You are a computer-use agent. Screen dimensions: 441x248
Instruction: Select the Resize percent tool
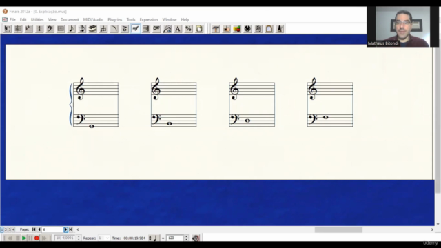[x=189, y=29]
